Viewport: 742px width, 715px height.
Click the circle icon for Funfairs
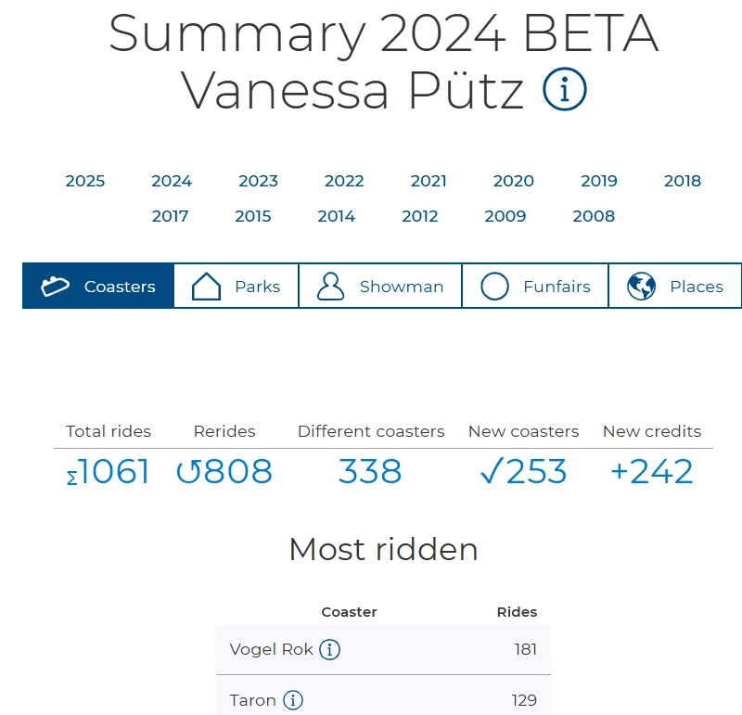(494, 287)
